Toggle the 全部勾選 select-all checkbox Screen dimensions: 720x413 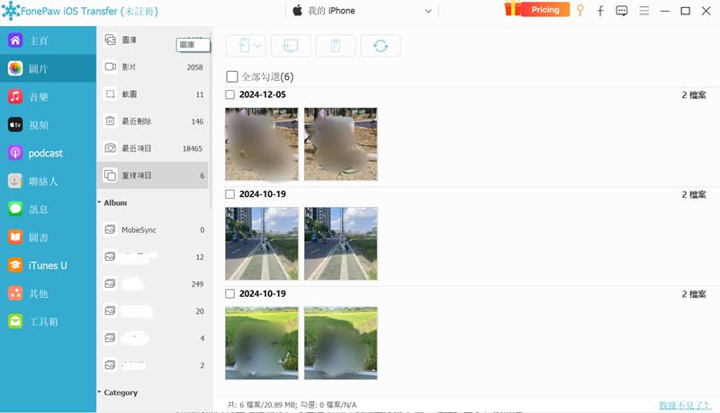click(233, 77)
